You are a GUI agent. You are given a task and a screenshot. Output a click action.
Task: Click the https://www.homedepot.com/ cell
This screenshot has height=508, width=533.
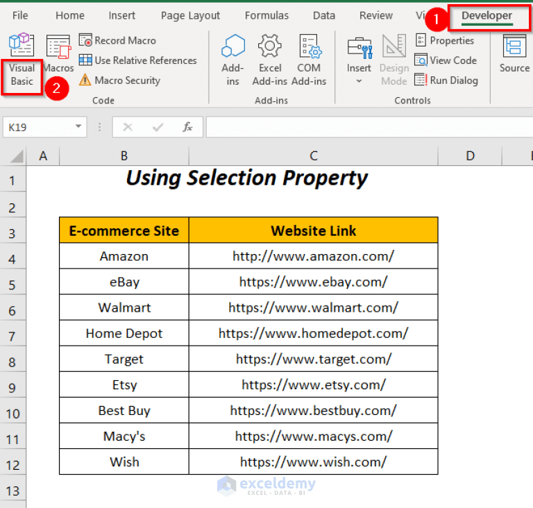click(314, 333)
